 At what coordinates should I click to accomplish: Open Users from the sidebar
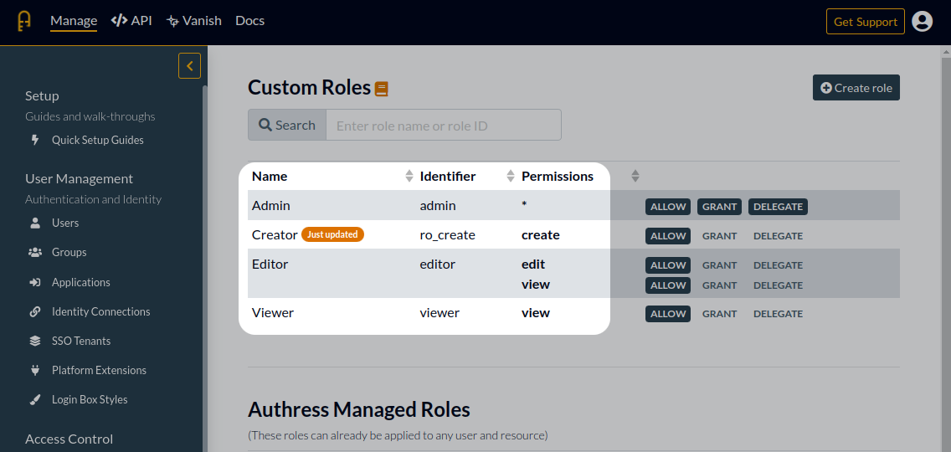[64, 223]
